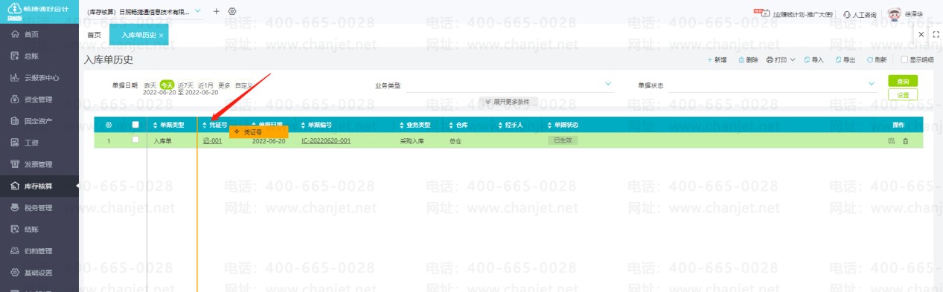Screen dimensions: 943x292
Task: Check the 入库单 row checkbox
Action: (135, 140)
